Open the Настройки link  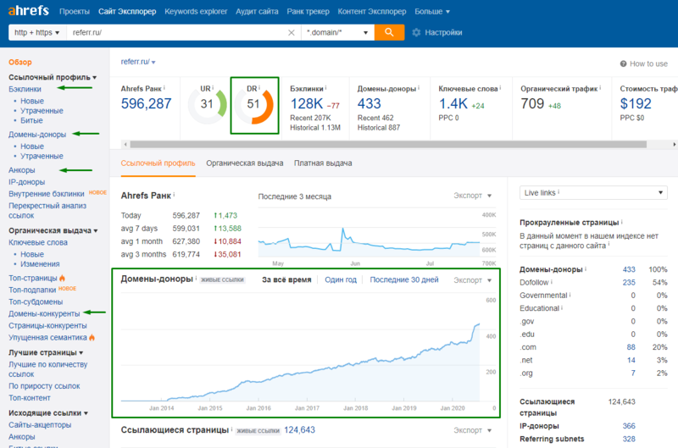pos(443,32)
